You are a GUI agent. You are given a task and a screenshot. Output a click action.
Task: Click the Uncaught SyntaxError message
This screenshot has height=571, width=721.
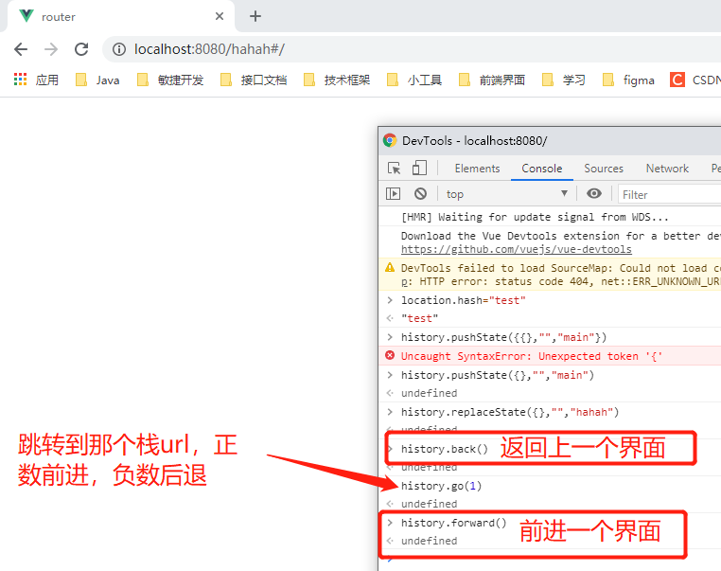[532, 356]
